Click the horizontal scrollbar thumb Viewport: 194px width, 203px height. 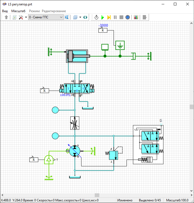click(x=97, y=195)
